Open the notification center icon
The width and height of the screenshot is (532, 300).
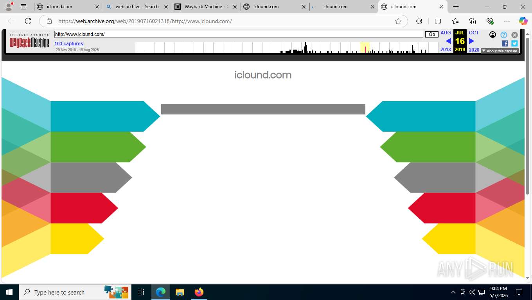click(519, 292)
